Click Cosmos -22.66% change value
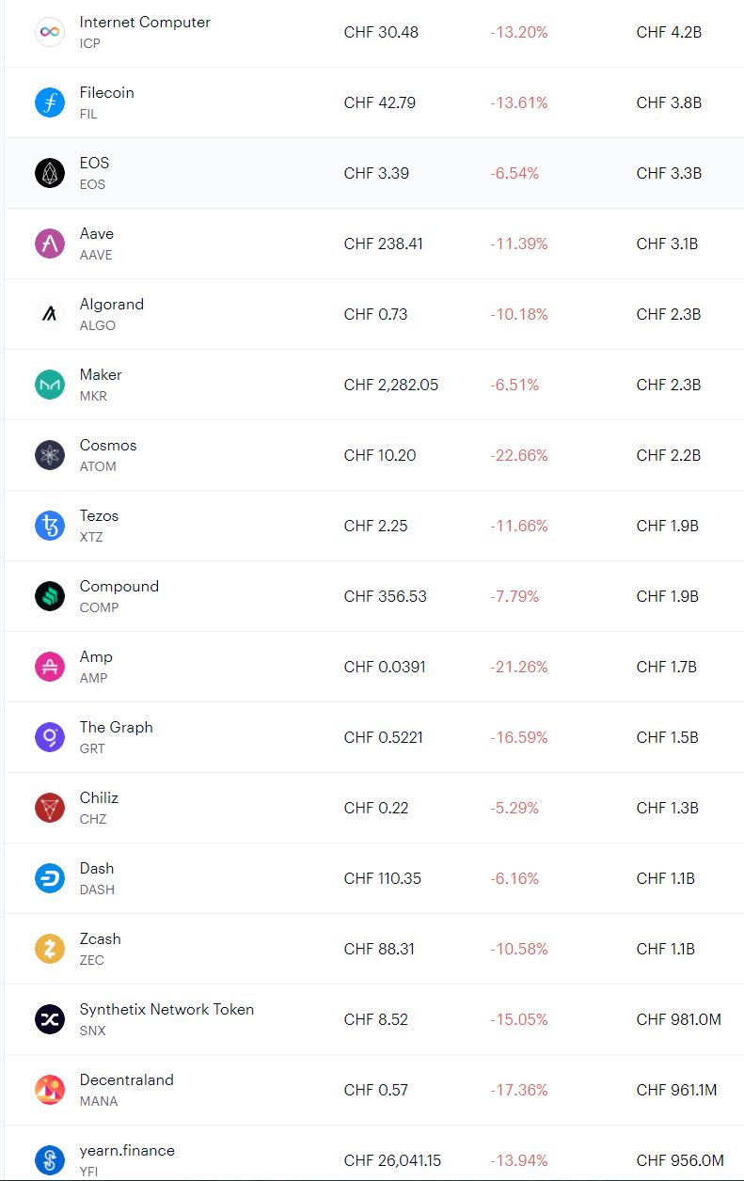The image size is (744, 1181). click(x=519, y=455)
